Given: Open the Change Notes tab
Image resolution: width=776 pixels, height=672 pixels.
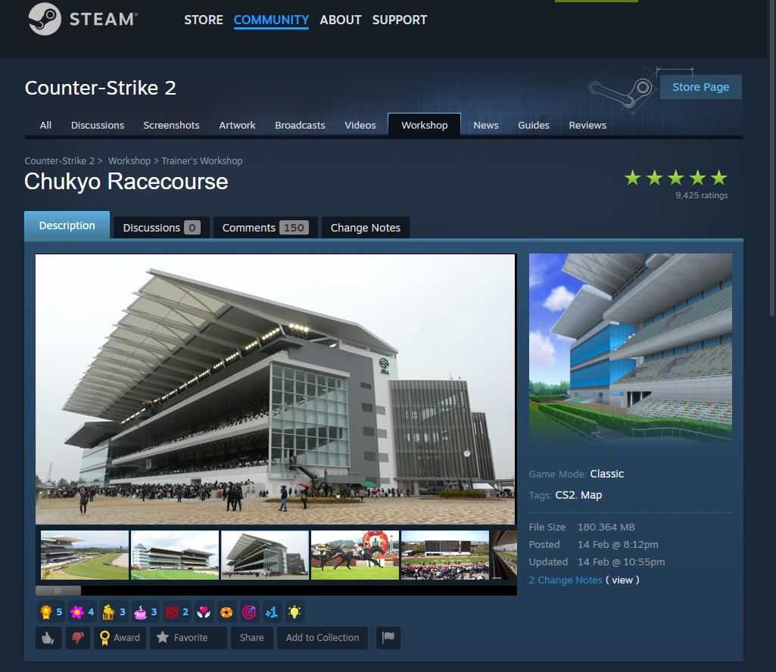Looking at the screenshot, I should [365, 228].
